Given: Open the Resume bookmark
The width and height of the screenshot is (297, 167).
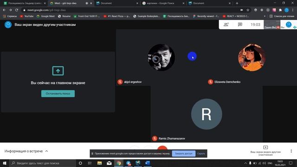Looking at the screenshot, I should click(x=64, y=16).
